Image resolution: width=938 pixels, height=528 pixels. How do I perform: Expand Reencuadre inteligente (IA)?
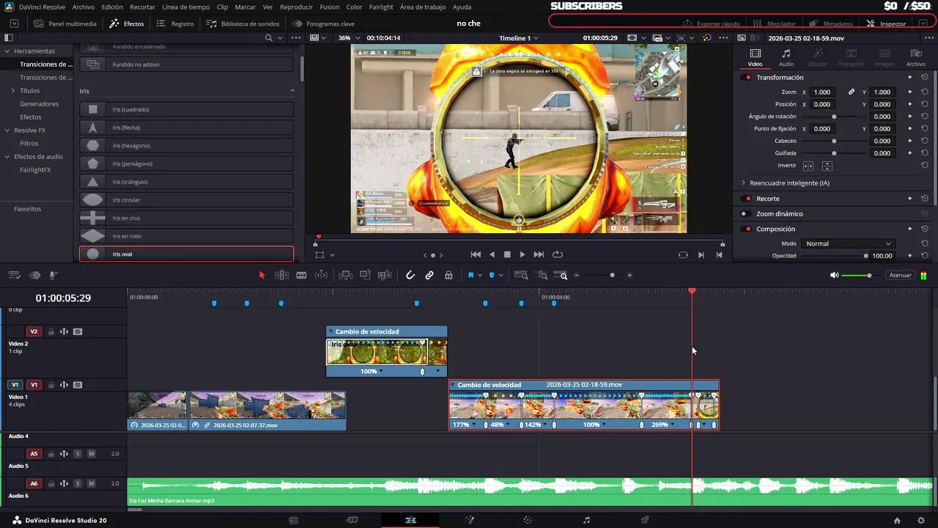pos(743,183)
